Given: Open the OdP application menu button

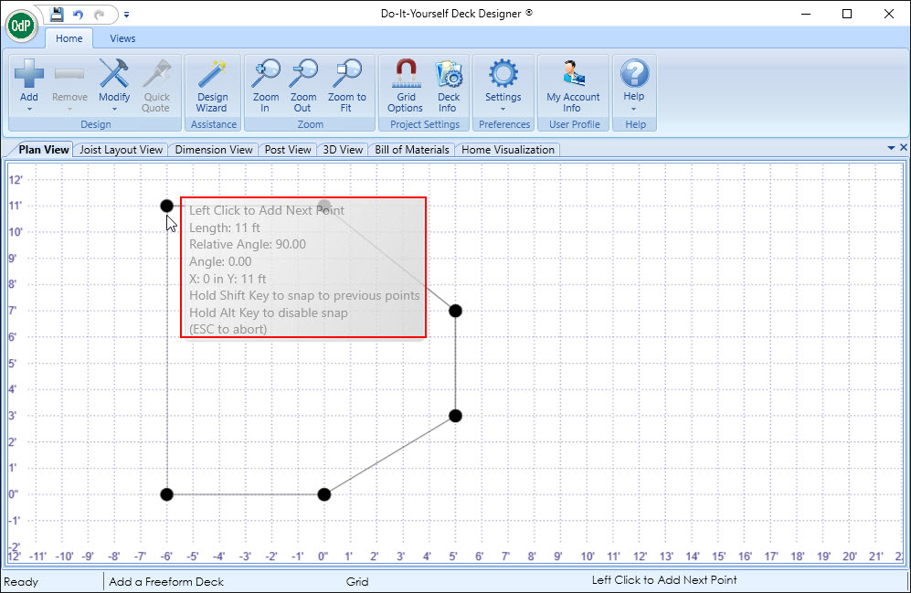Looking at the screenshot, I should 22,26.
